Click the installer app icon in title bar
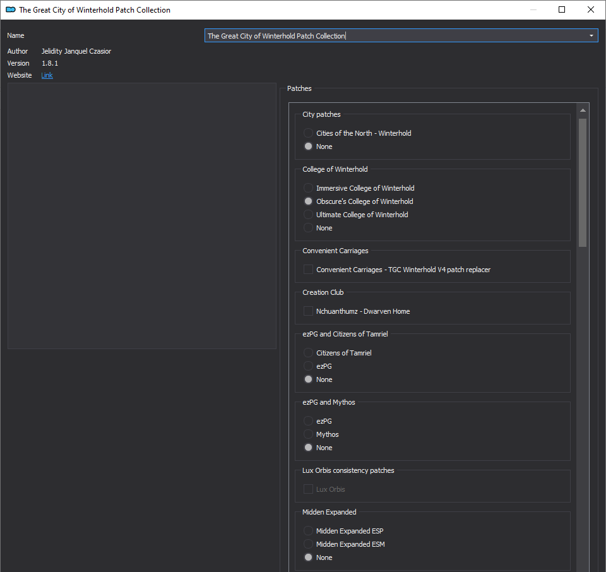 11,9
